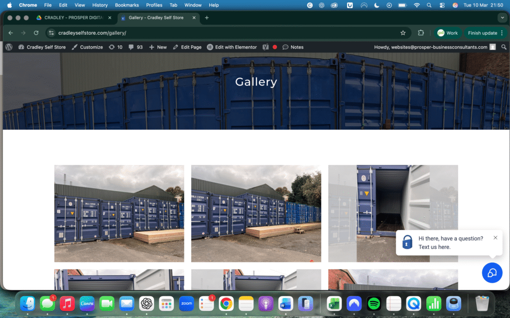510x318 pixels.
Task: Open Spotify from the dock
Action: click(x=374, y=303)
